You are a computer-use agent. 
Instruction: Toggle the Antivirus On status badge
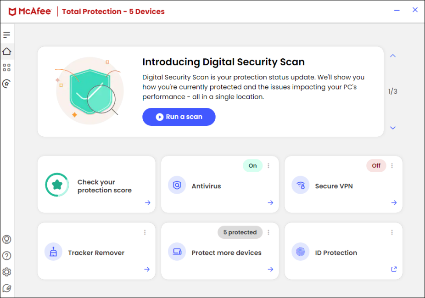point(252,165)
